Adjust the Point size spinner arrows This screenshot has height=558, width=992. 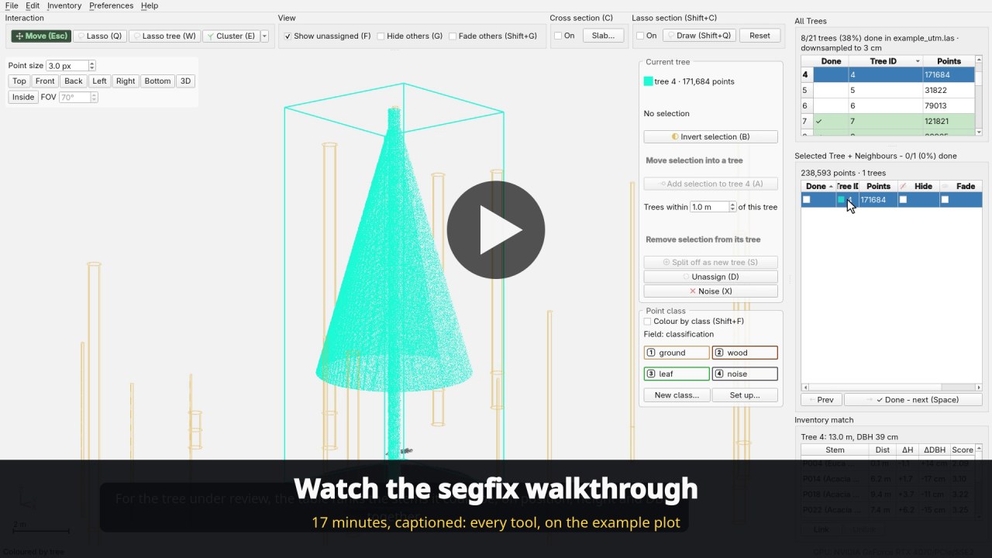[91, 66]
